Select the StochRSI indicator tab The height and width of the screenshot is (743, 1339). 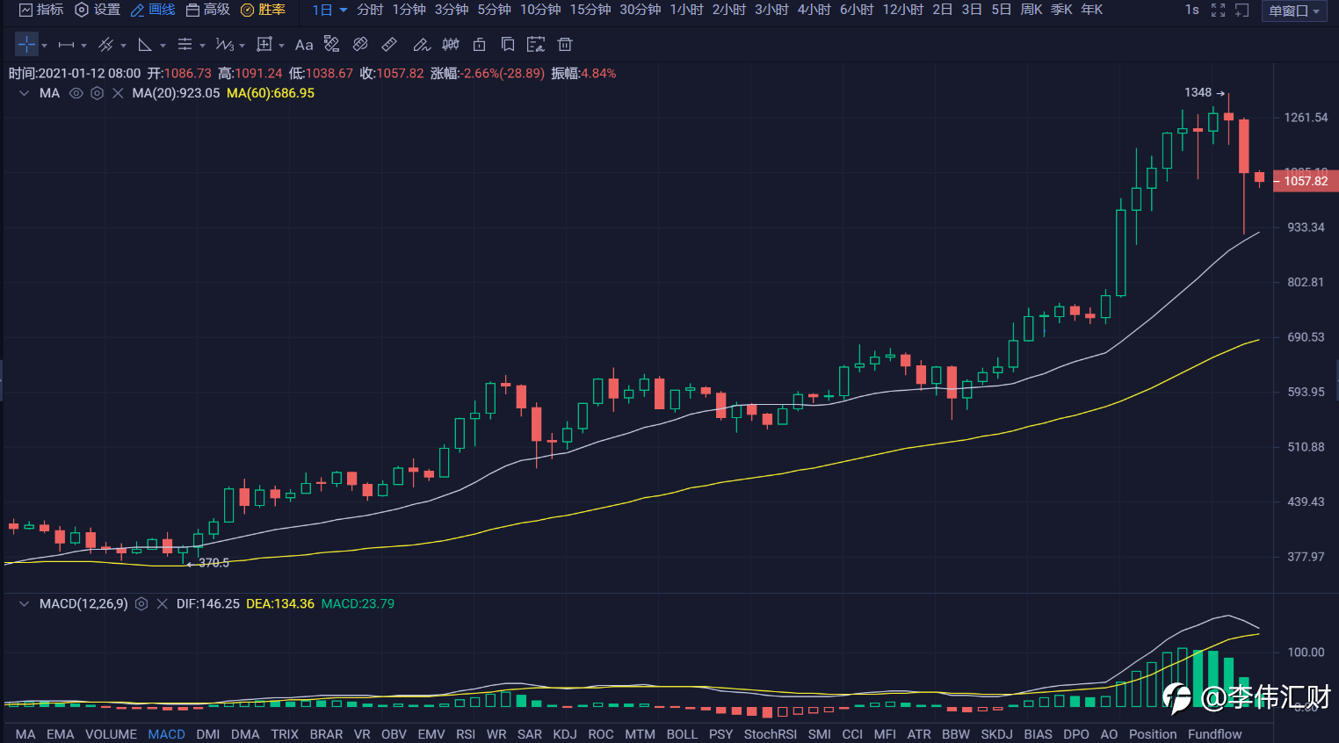pyautogui.click(x=771, y=734)
